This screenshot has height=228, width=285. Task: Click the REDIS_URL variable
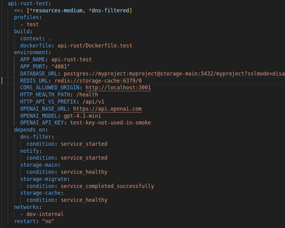click(x=34, y=81)
